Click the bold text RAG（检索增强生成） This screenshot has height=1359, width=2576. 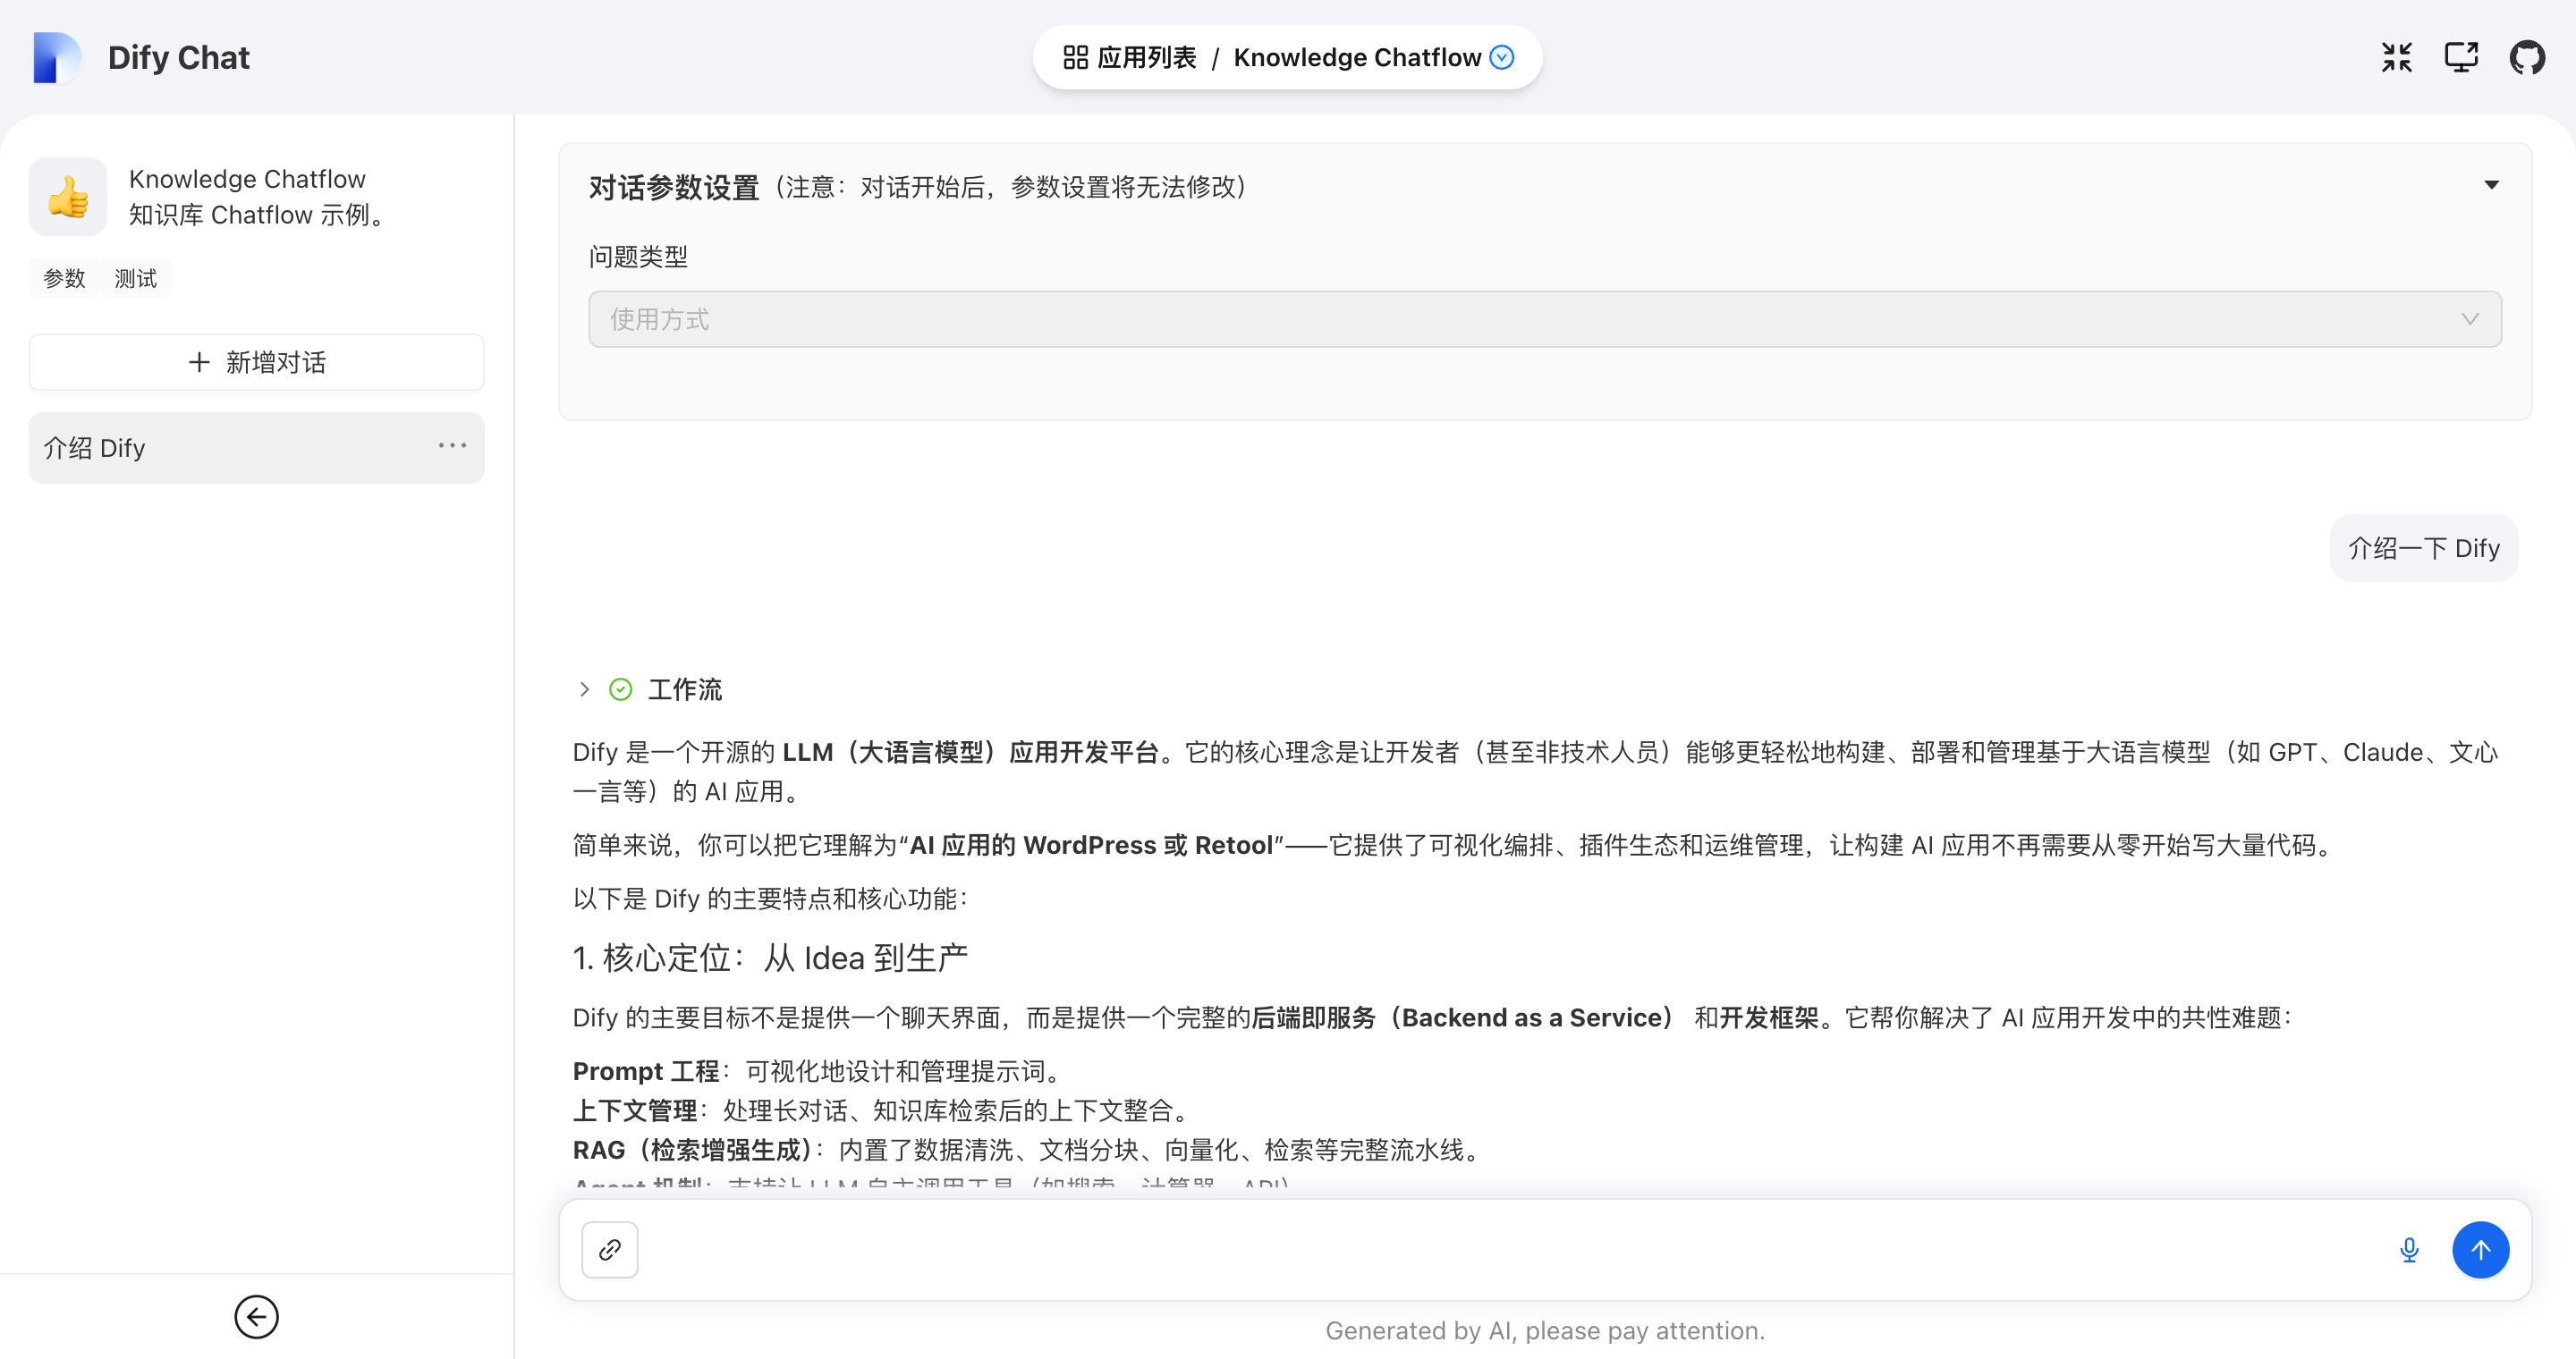coord(692,1150)
